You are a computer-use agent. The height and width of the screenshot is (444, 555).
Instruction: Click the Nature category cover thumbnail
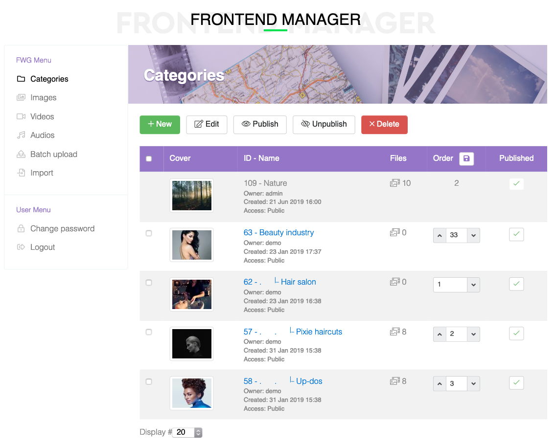pos(191,195)
